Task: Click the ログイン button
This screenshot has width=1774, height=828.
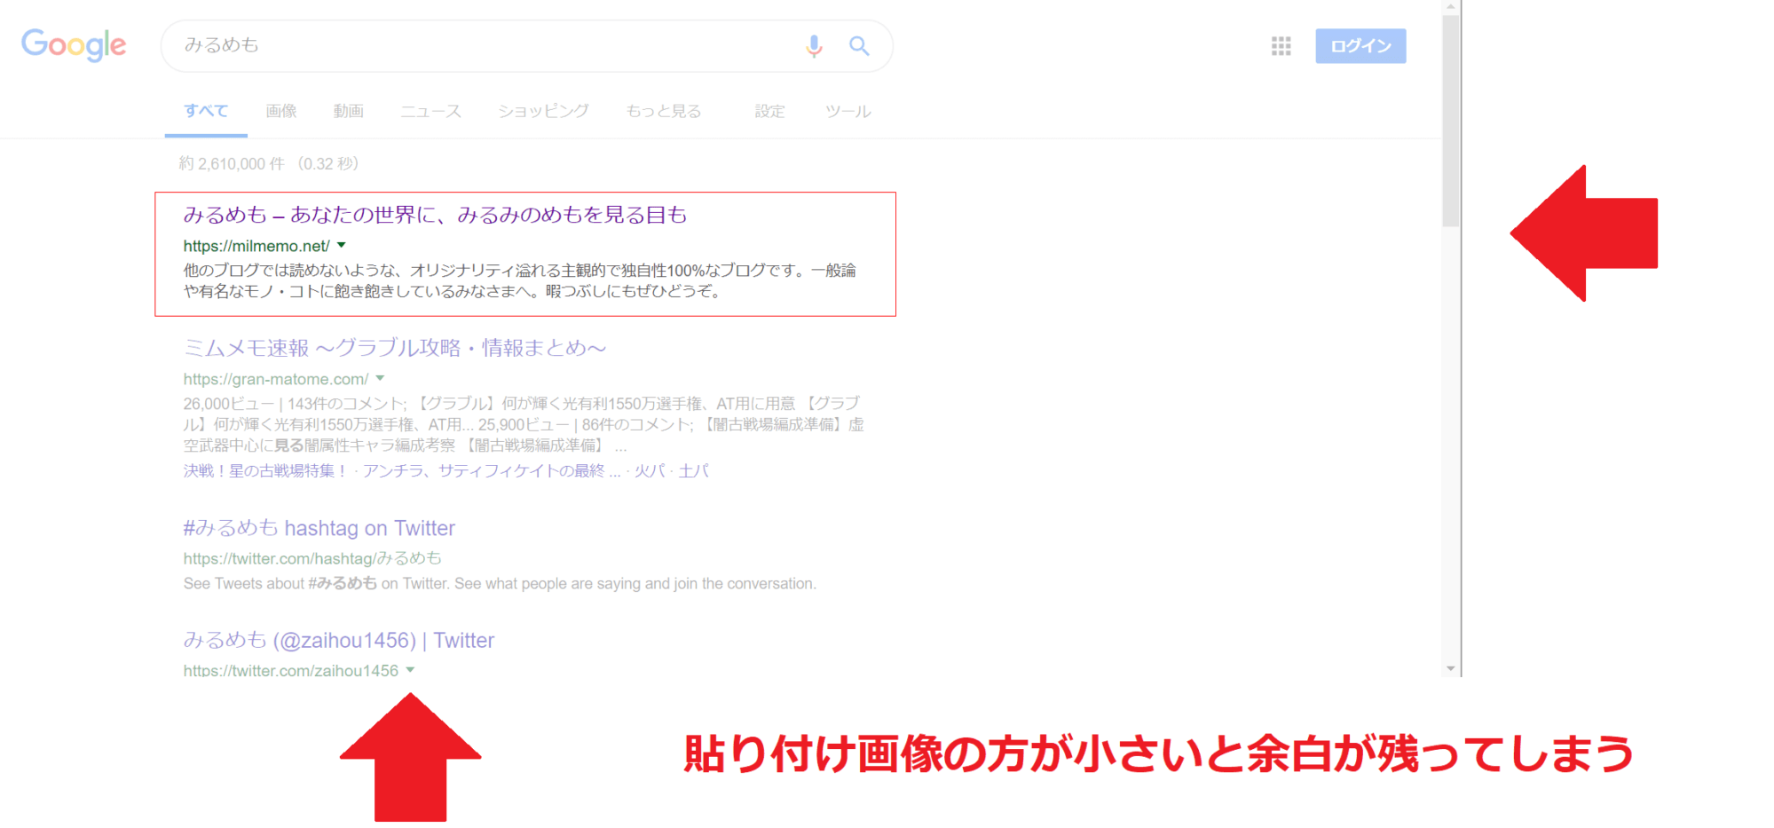Action: [x=1360, y=46]
